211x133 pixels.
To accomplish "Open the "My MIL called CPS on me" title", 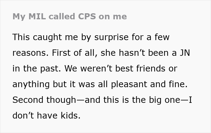I will pos(70,17).
